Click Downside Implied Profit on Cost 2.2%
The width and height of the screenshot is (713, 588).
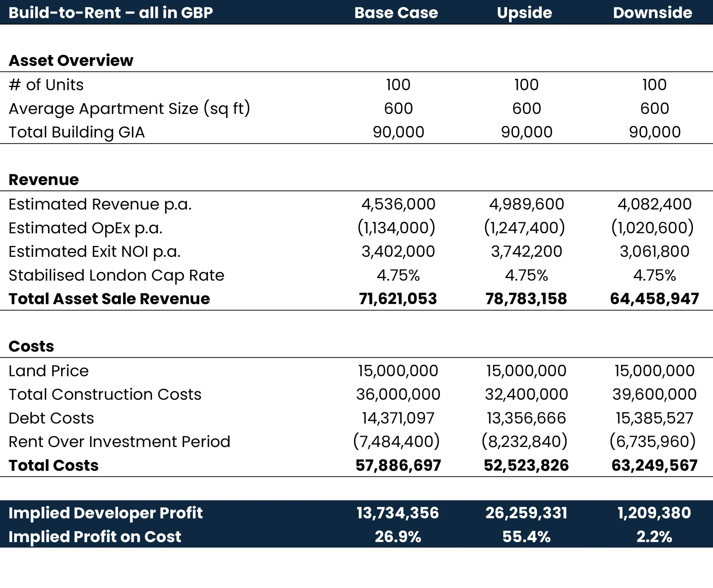pyautogui.click(x=654, y=537)
